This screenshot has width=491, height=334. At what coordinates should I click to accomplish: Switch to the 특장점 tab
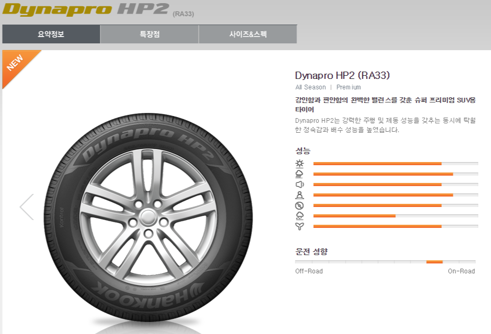click(150, 34)
